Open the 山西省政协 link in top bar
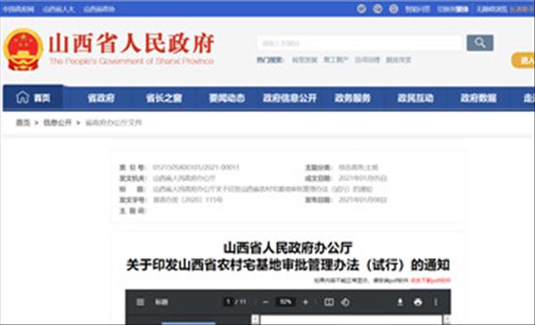535x325 pixels. [x=99, y=9]
